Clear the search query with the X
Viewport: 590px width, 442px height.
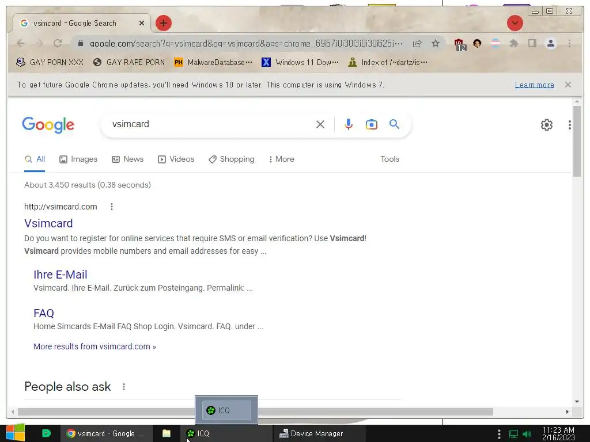(x=320, y=124)
